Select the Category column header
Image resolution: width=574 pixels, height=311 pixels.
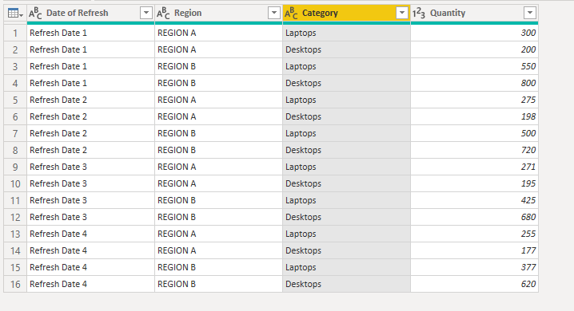click(346, 13)
